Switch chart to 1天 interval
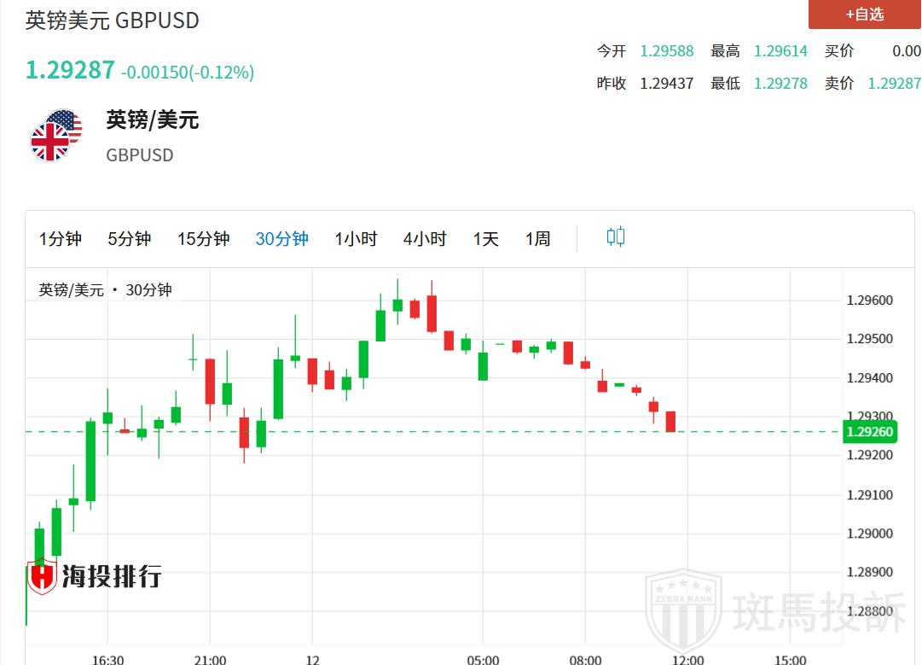Screen dimensions: 922x665 [485, 239]
